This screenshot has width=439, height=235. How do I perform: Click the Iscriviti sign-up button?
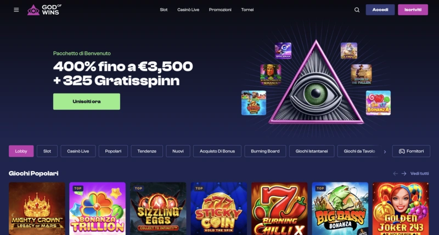(x=413, y=10)
